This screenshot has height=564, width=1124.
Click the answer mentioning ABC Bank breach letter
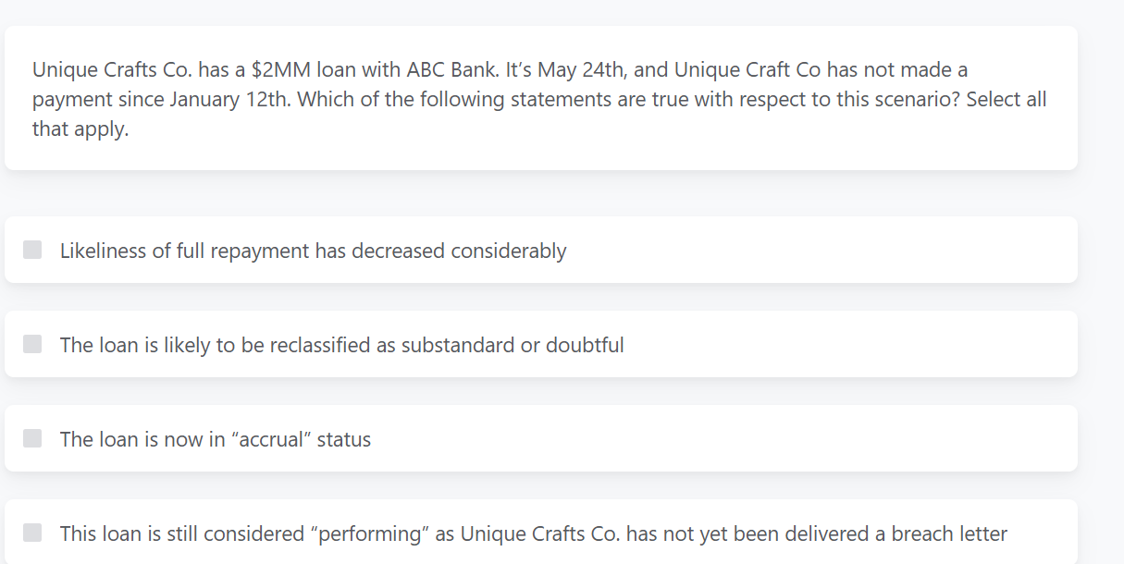point(532,533)
